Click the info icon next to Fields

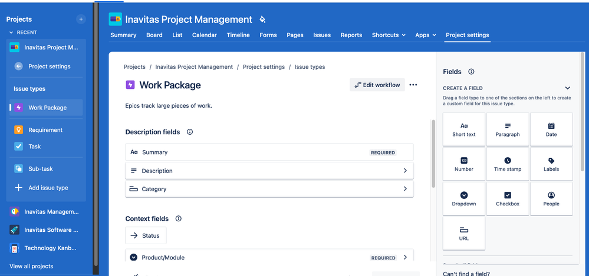(x=471, y=72)
